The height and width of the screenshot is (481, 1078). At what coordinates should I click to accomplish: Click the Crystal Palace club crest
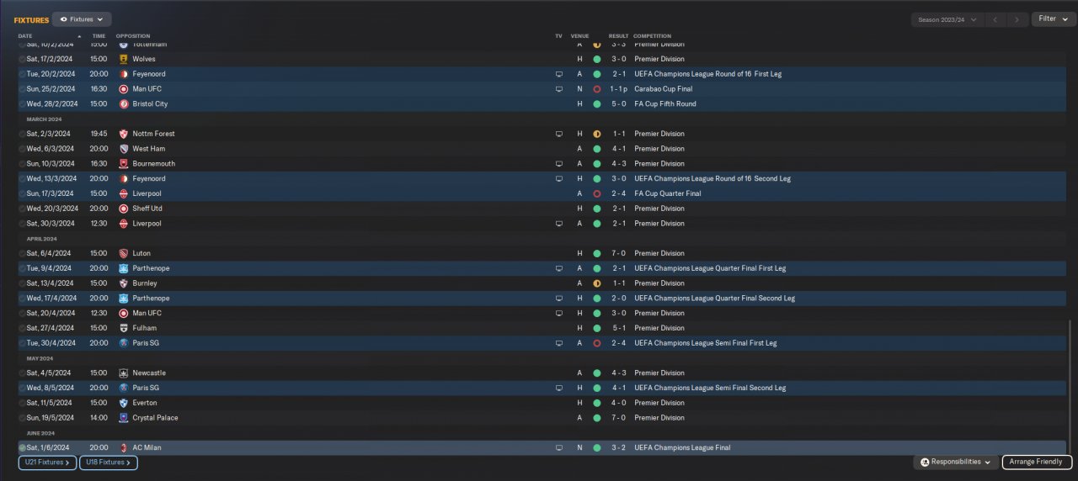tap(124, 418)
